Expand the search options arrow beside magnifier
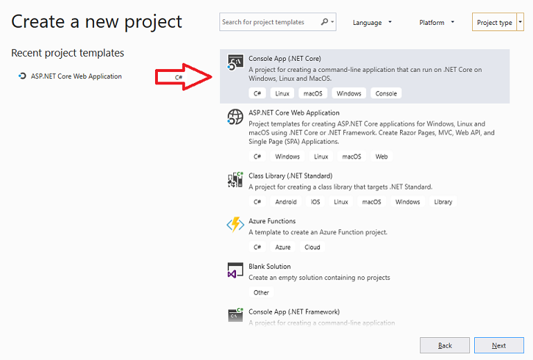533x360 pixels. 332,22
